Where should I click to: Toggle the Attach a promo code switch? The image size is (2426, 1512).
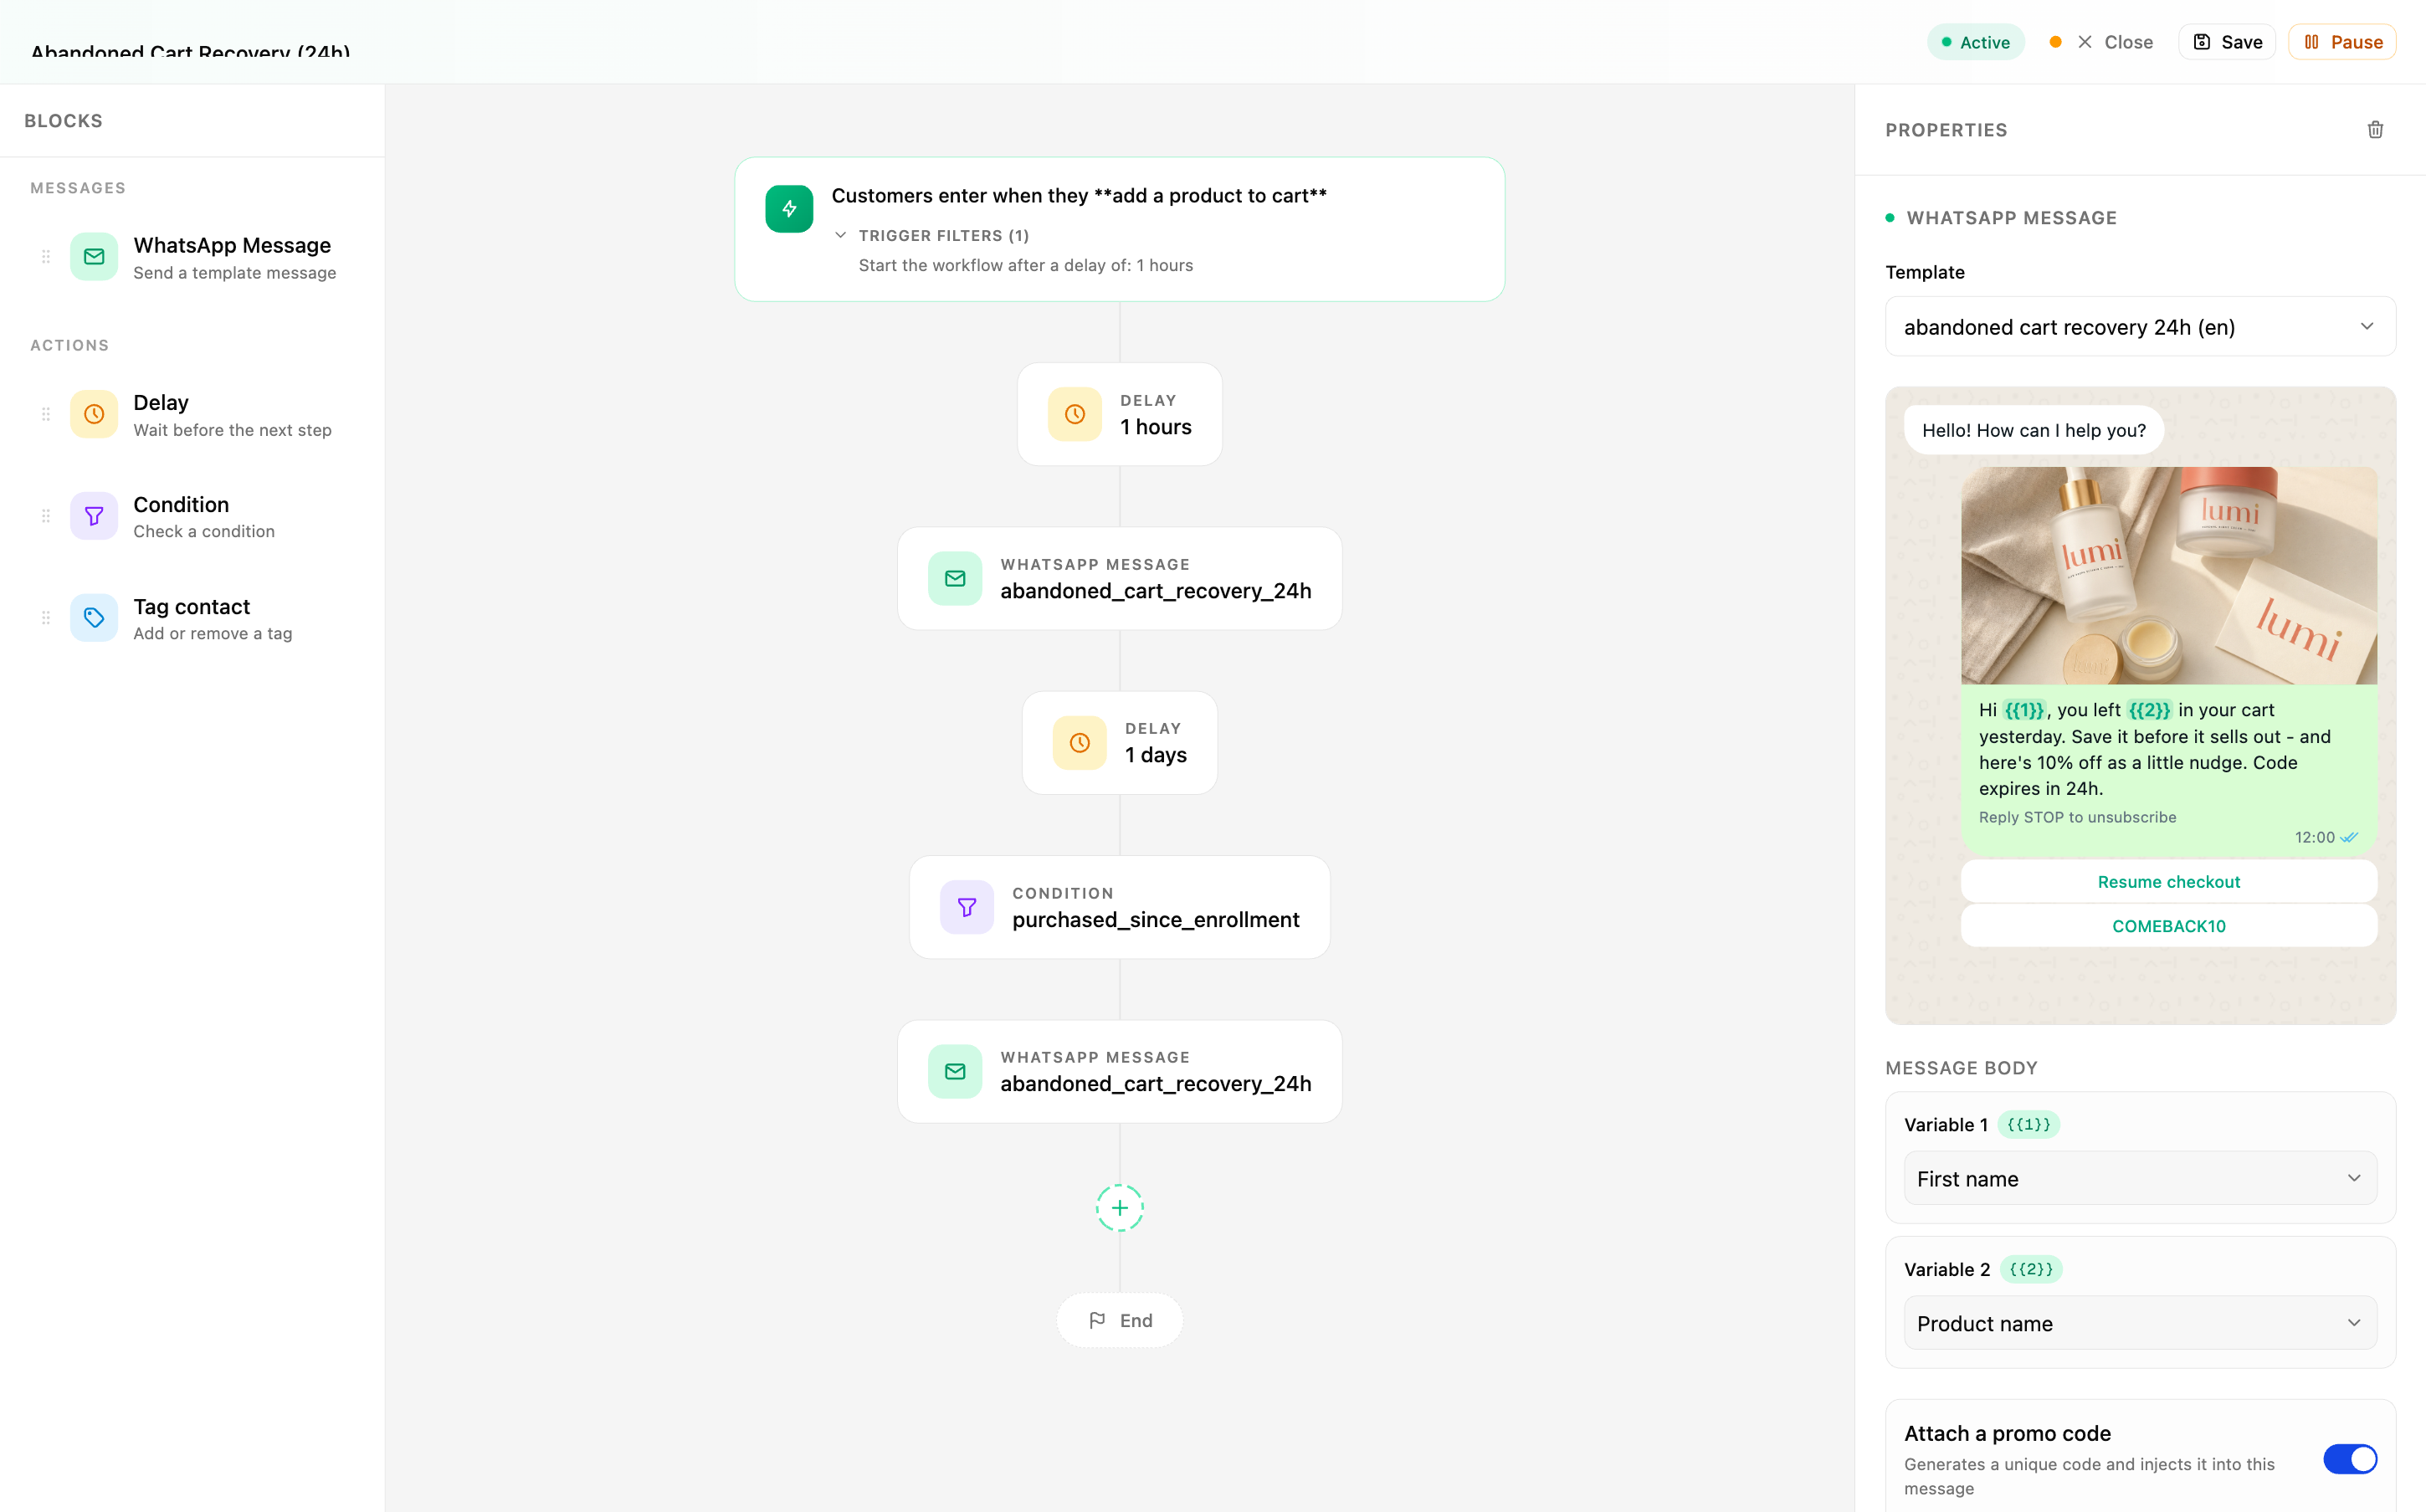pos(2349,1459)
